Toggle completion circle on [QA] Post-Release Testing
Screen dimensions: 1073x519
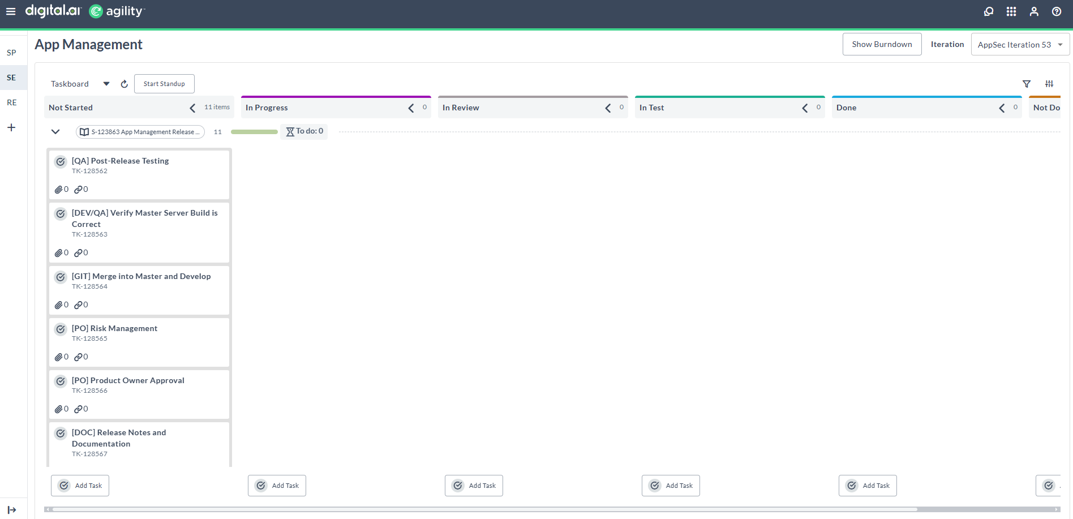[x=61, y=161]
